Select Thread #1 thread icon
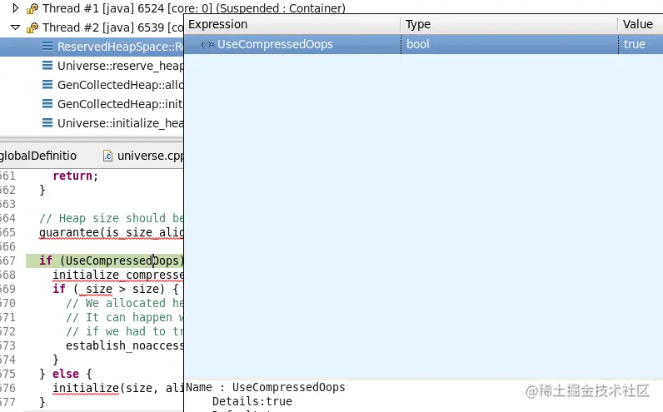Image resolution: width=663 pixels, height=412 pixels. click(x=32, y=8)
